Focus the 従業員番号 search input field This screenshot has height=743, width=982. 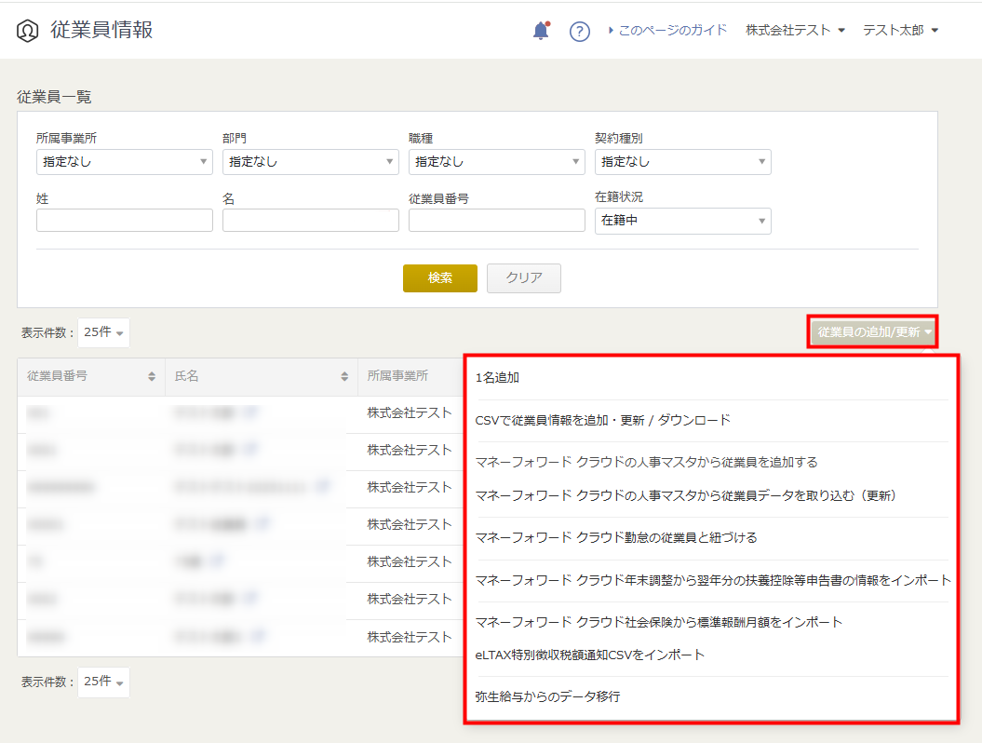497,221
